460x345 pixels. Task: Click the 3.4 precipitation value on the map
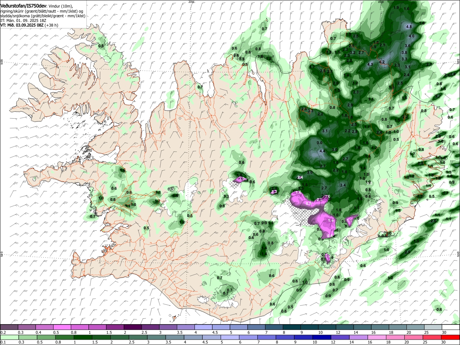[343, 185]
